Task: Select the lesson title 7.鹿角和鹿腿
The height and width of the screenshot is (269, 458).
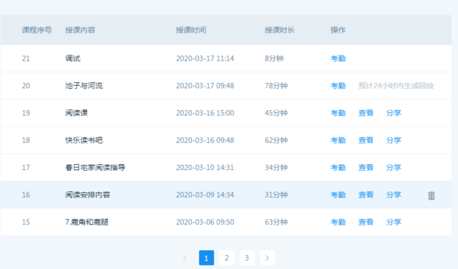Action: coord(86,222)
